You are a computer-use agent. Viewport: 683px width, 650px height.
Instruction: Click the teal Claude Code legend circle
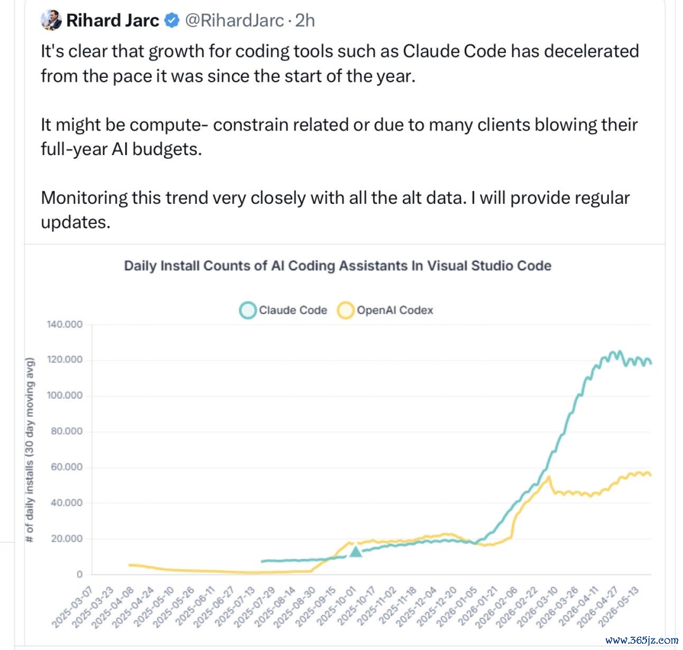point(248,310)
